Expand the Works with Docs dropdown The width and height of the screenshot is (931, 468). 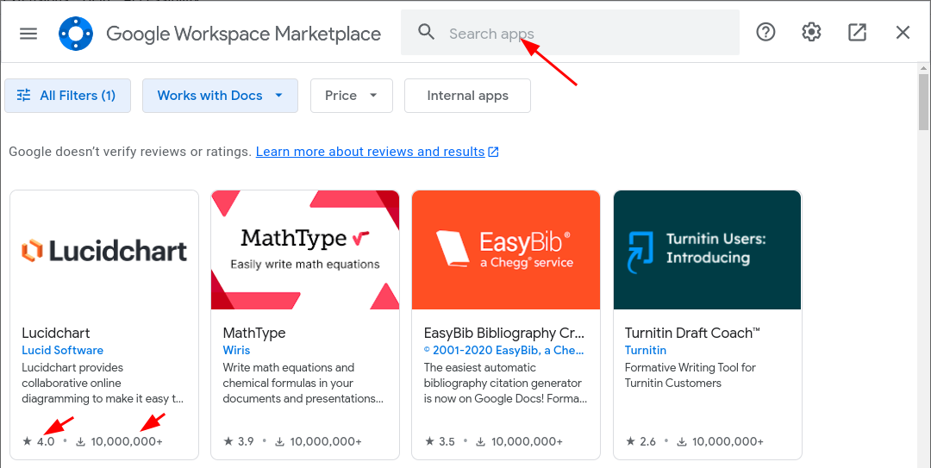click(221, 96)
